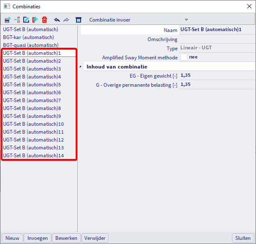
Task: Click the copy combination toolbar icon
Action: (35, 20)
